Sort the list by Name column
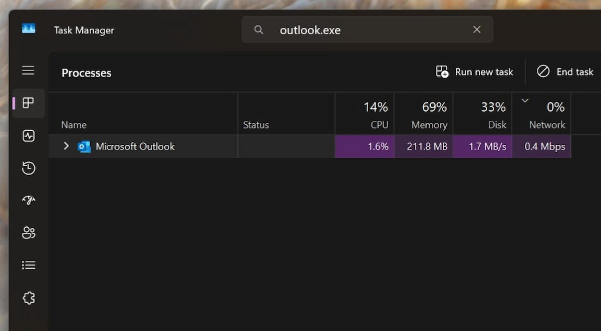 (74, 125)
